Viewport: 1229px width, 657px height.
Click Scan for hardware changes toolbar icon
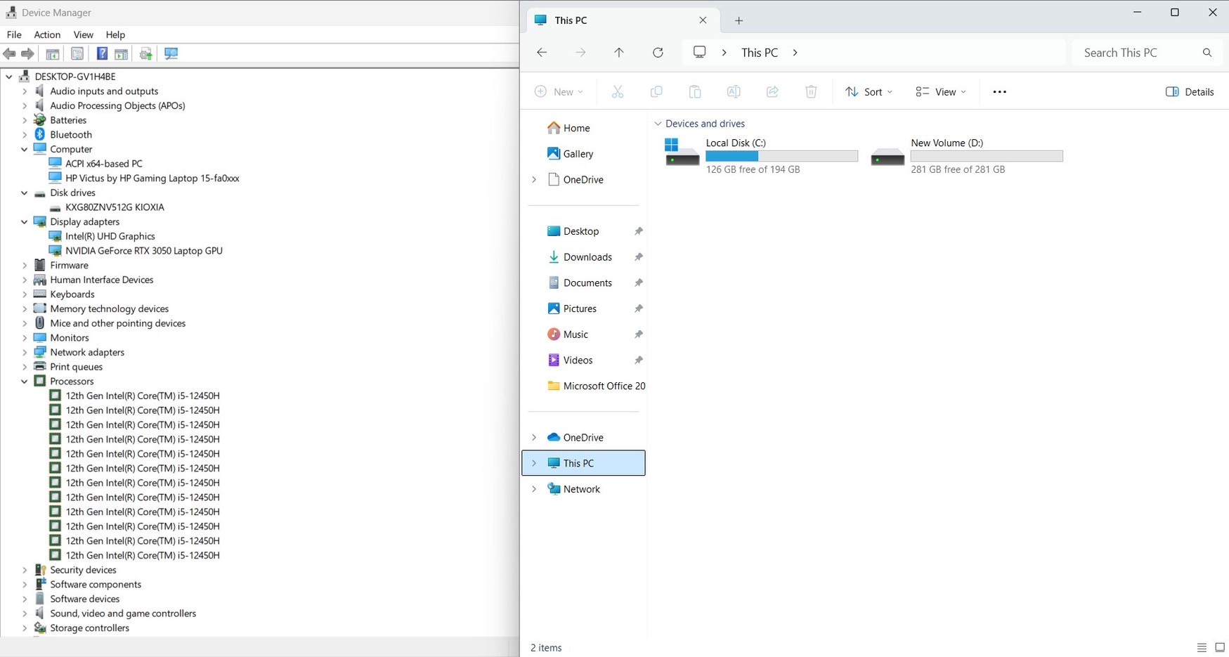pos(171,54)
